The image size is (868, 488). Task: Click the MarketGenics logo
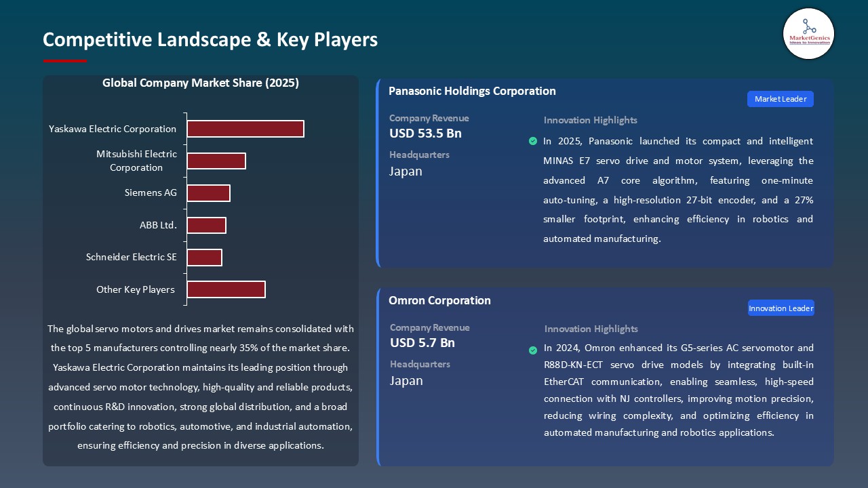(808, 34)
